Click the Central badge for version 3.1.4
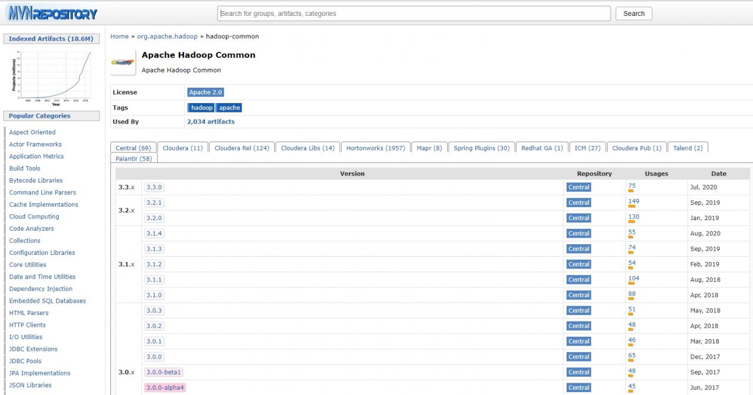753x395 pixels. click(x=578, y=234)
